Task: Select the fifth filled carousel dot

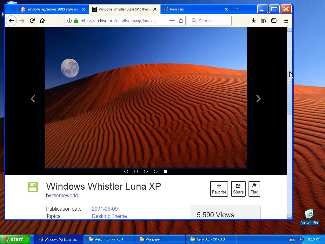Action: (x=165, y=171)
